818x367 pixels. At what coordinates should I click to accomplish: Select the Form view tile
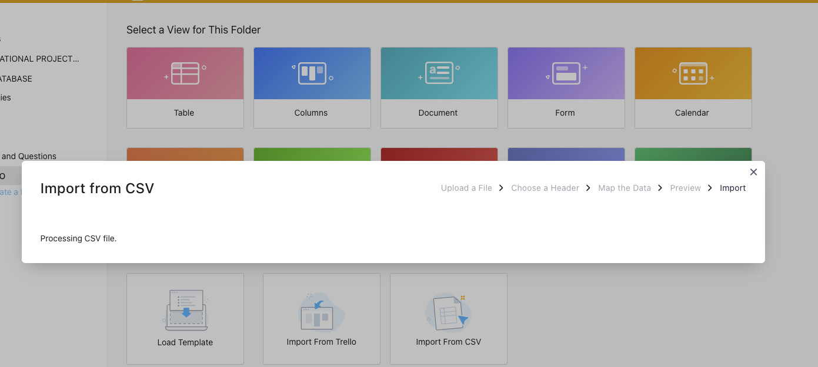coord(566,74)
